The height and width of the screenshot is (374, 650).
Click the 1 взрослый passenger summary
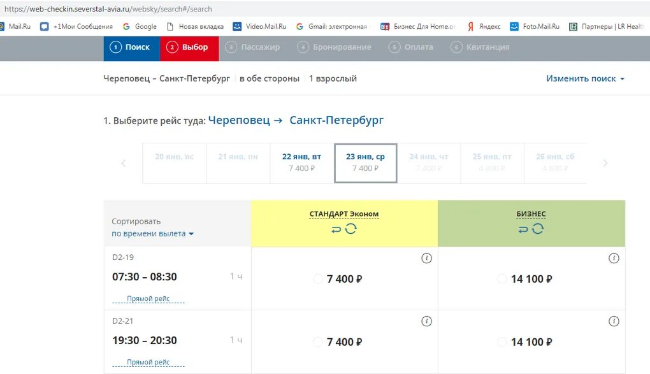pyautogui.click(x=333, y=78)
